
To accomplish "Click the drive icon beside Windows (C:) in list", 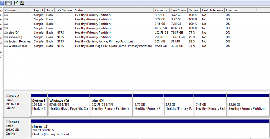I will click(x=6, y=46).
